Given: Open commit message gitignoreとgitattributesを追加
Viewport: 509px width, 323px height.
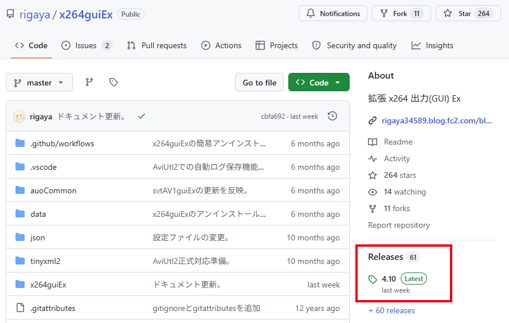Looking at the screenshot, I should 206,308.
